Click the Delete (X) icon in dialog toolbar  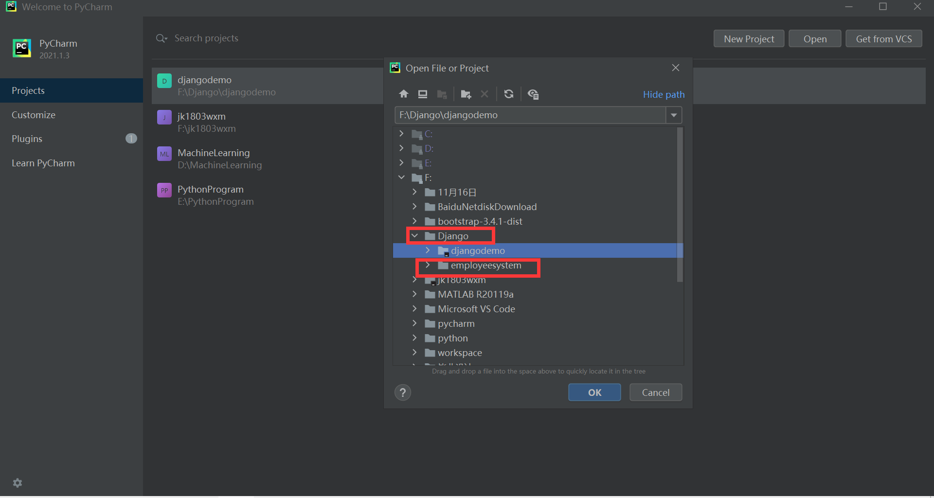click(485, 94)
